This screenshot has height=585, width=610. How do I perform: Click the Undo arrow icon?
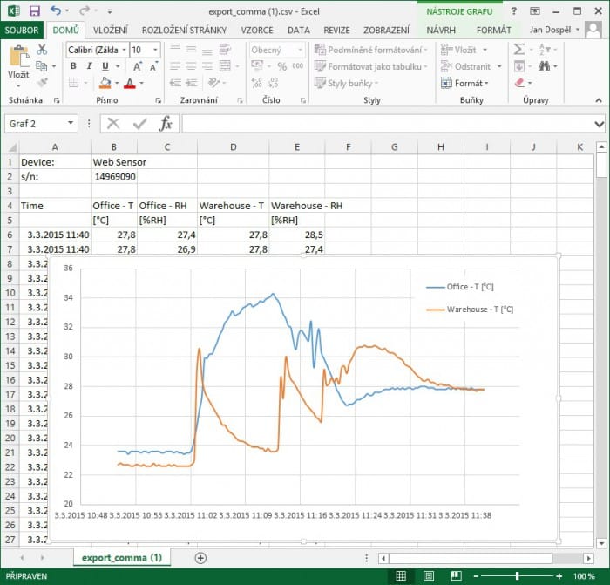(56, 11)
